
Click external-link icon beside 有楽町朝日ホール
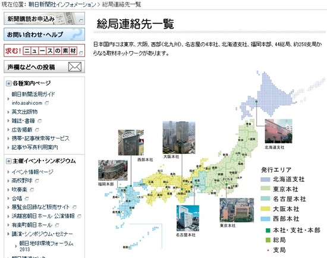point(57,225)
